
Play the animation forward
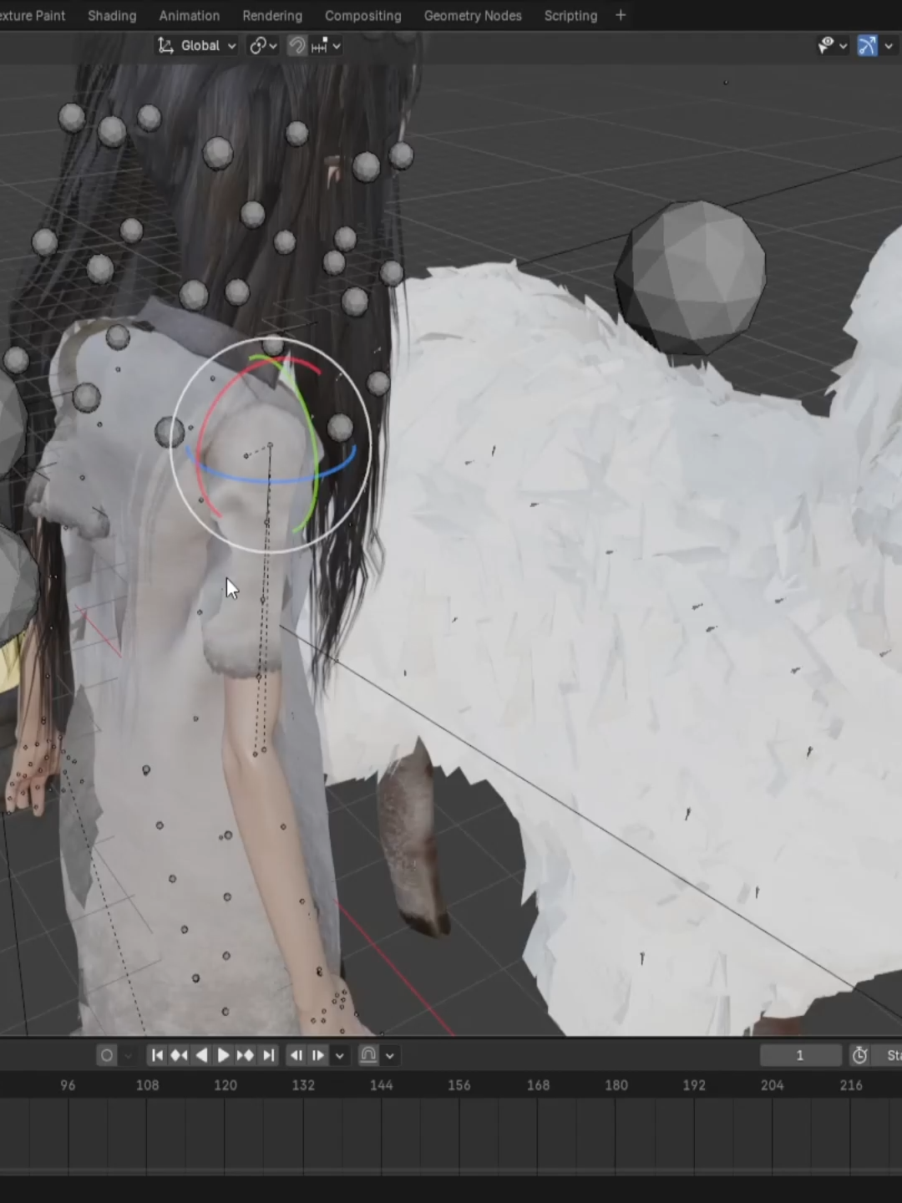pyautogui.click(x=223, y=1055)
